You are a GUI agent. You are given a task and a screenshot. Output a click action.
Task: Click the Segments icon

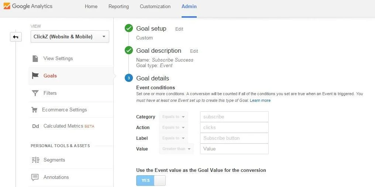pos(35,160)
